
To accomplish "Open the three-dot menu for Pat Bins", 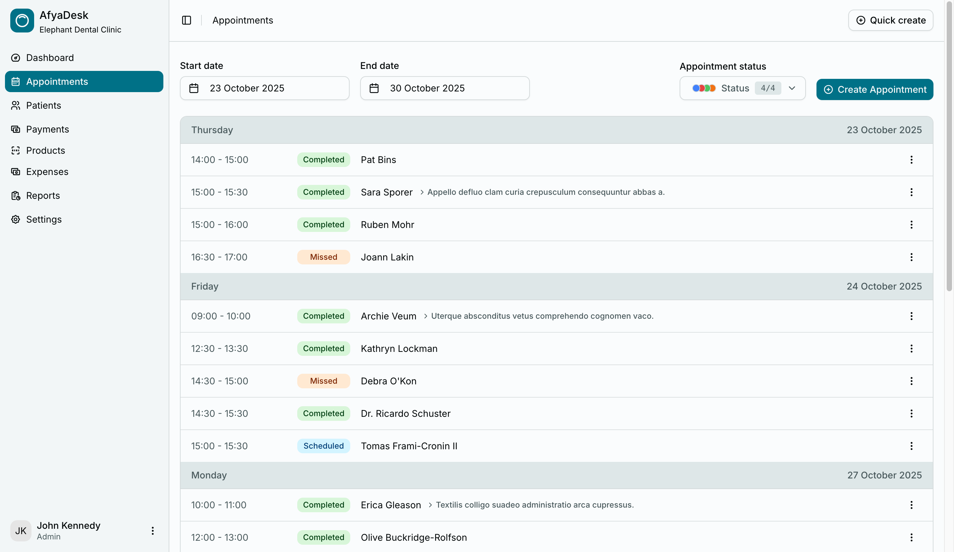I will [x=911, y=160].
